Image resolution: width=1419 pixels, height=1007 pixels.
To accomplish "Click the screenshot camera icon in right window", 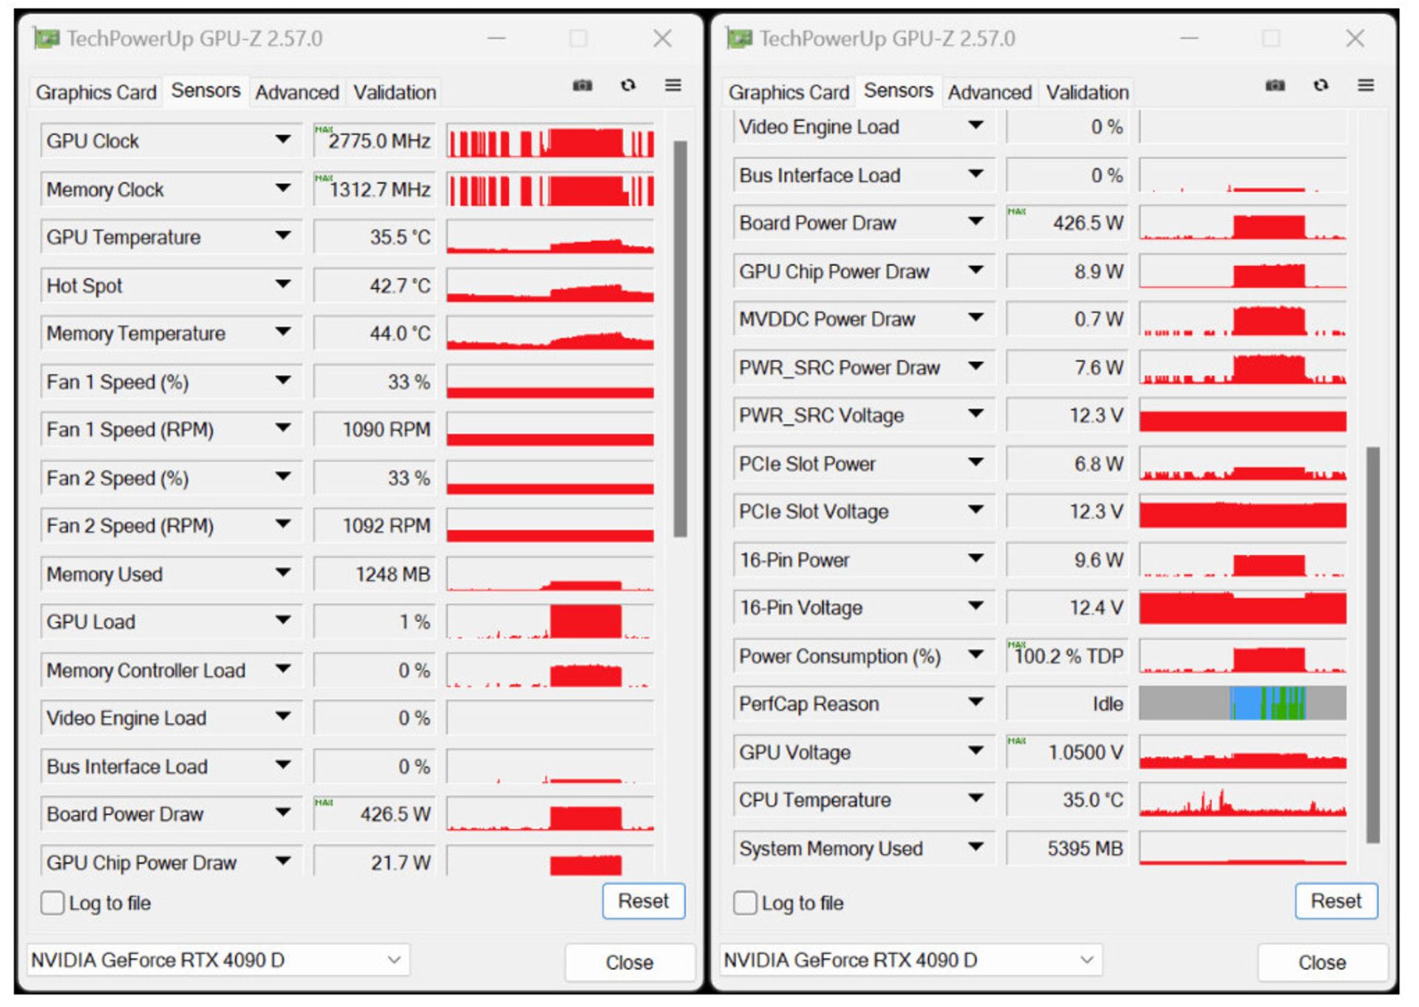I will [1275, 86].
